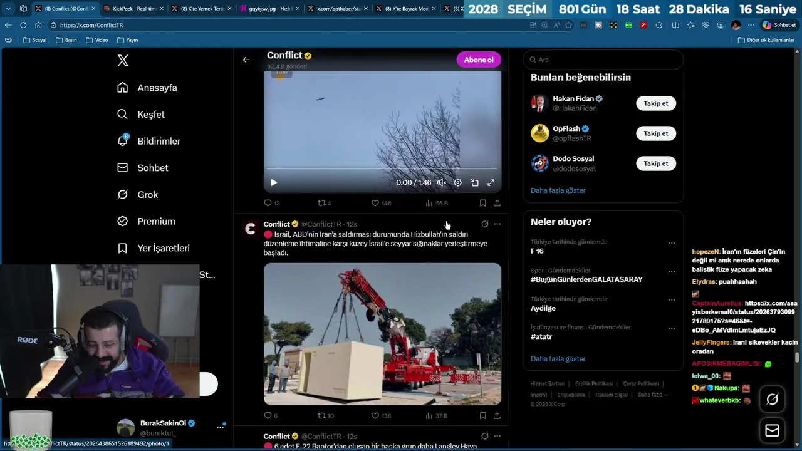Repost the İsrail post with 10 reposts
This screenshot has width=802, height=451.
[326, 415]
